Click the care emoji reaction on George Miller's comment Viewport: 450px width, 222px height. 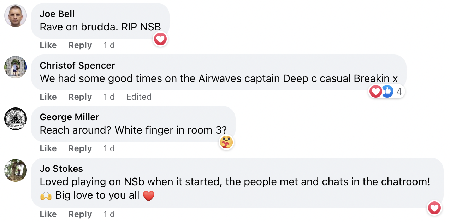click(226, 142)
